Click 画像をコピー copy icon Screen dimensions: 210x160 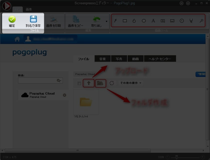pos(76,19)
